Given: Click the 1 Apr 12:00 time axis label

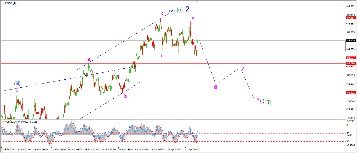Looking at the screenshot, I should pyautogui.click(x=141, y=150).
